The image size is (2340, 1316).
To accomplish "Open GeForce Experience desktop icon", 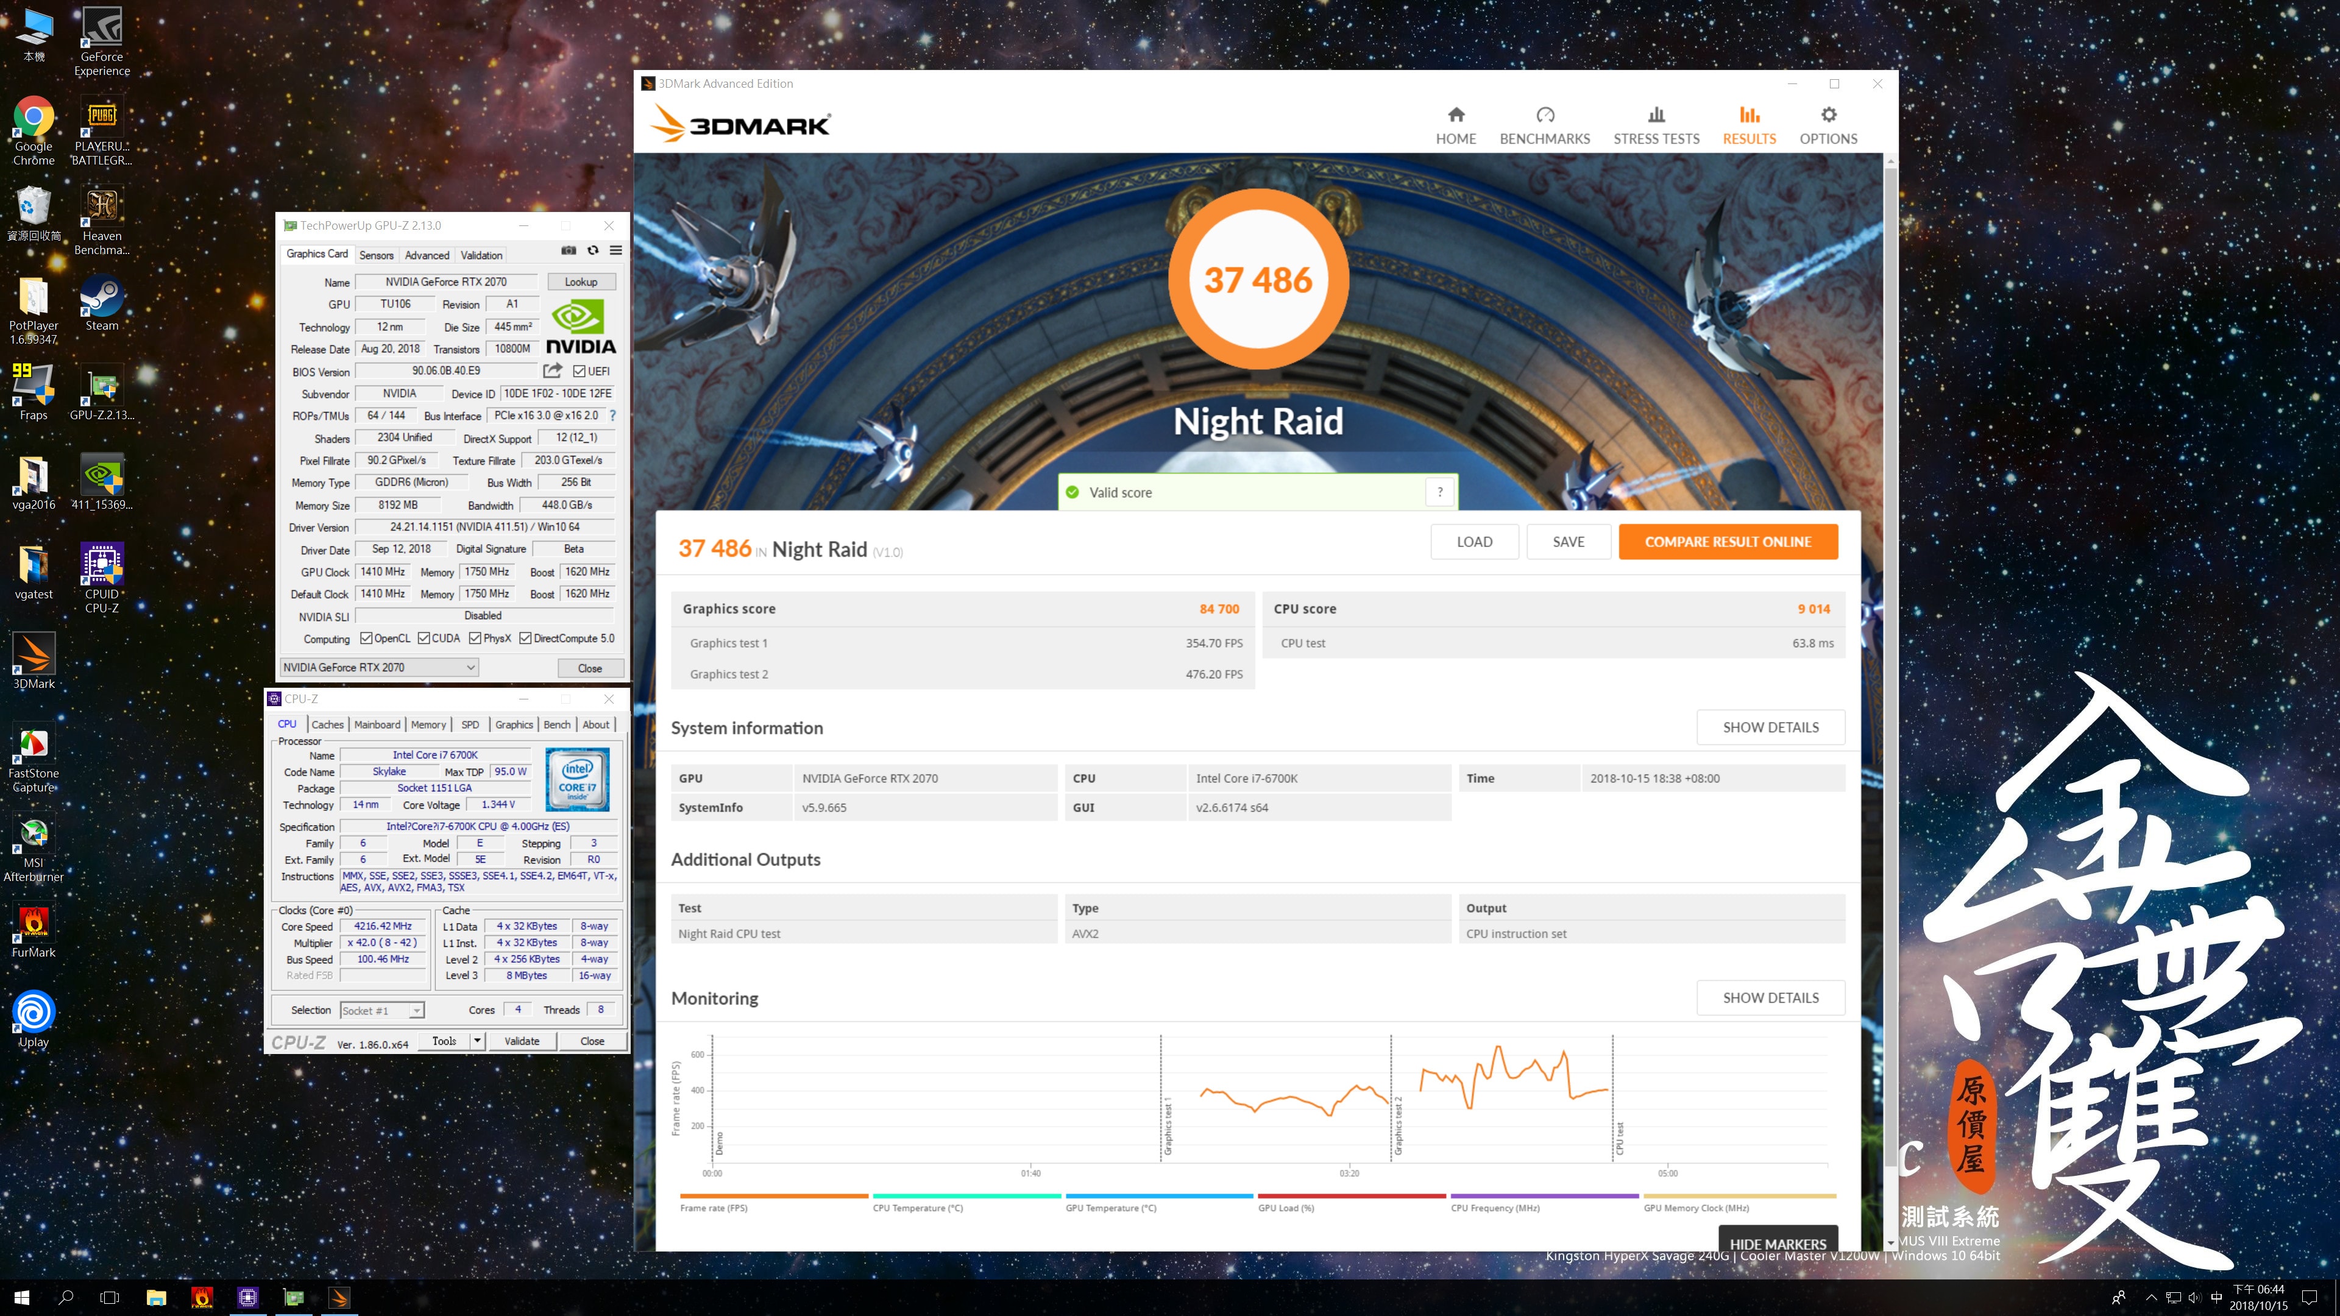I will [x=102, y=42].
